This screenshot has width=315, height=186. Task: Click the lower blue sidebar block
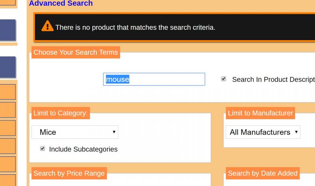(7, 67)
